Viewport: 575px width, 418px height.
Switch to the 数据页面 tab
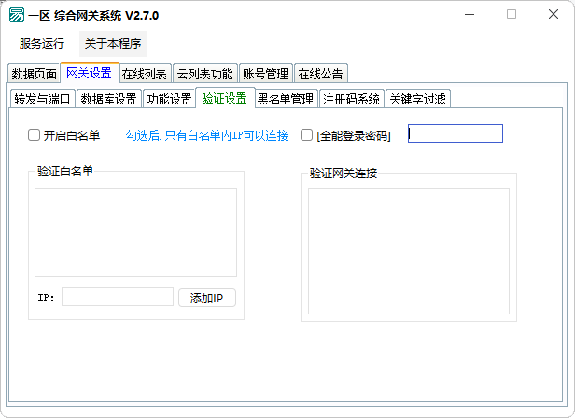pyautogui.click(x=34, y=74)
